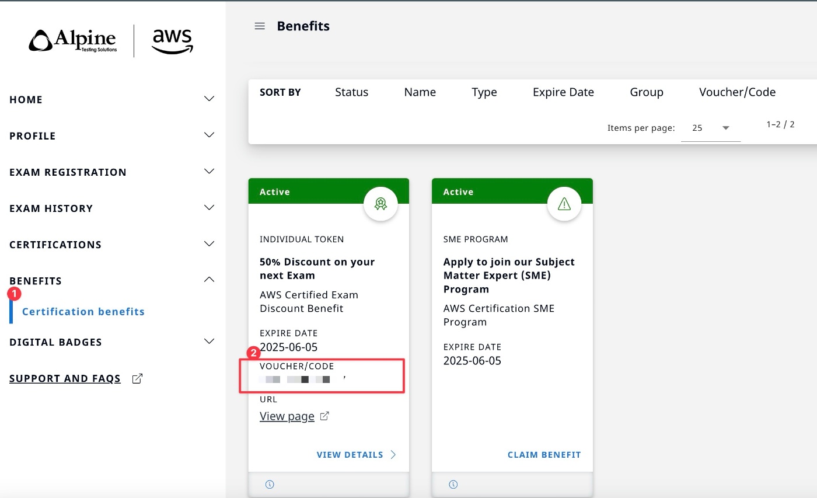Expand the CERTIFICATIONS section
This screenshot has height=498, width=817.
(x=210, y=243)
